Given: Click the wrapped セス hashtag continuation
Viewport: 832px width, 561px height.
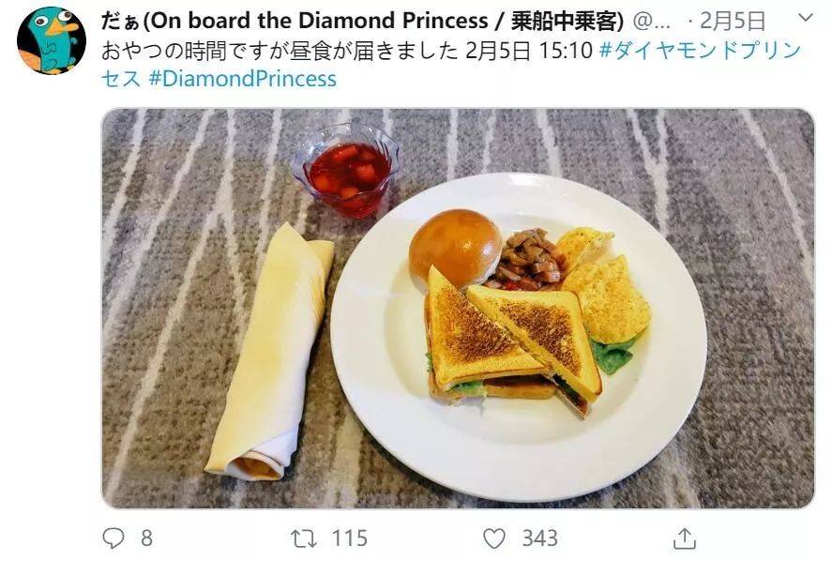Looking at the screenshot, I should point(122,79).
